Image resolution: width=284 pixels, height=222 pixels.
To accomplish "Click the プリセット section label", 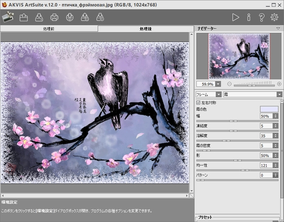I will pyautogui.click(x=205, y=217).
